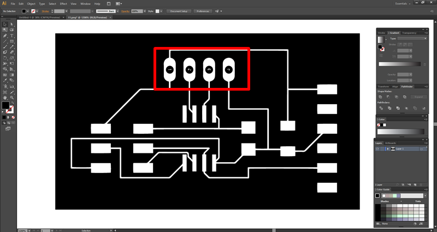The width and height of the screenshot is (437, 232).
Task: Choose the Eraser tool
Action: [12, 52]
